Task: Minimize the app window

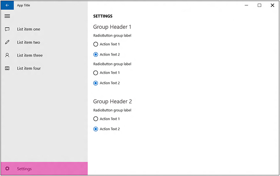Action: coord(246,5)
